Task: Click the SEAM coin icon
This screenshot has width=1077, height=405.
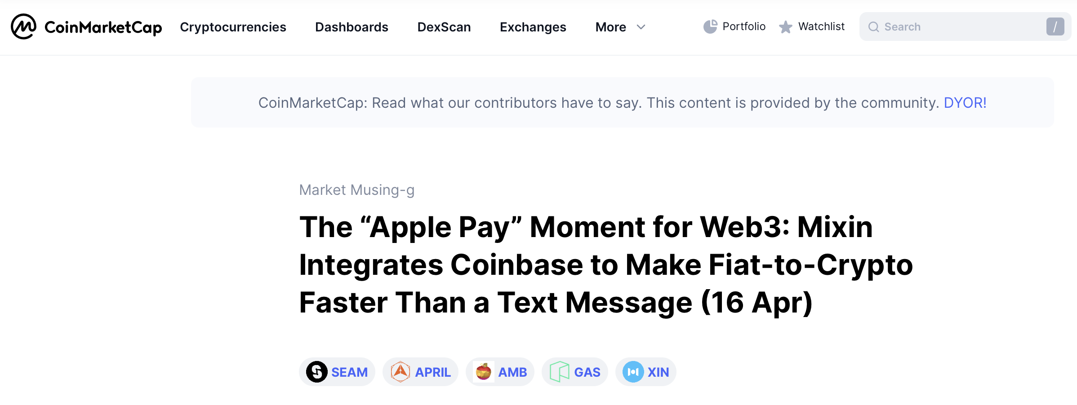Action: (317, 372)
